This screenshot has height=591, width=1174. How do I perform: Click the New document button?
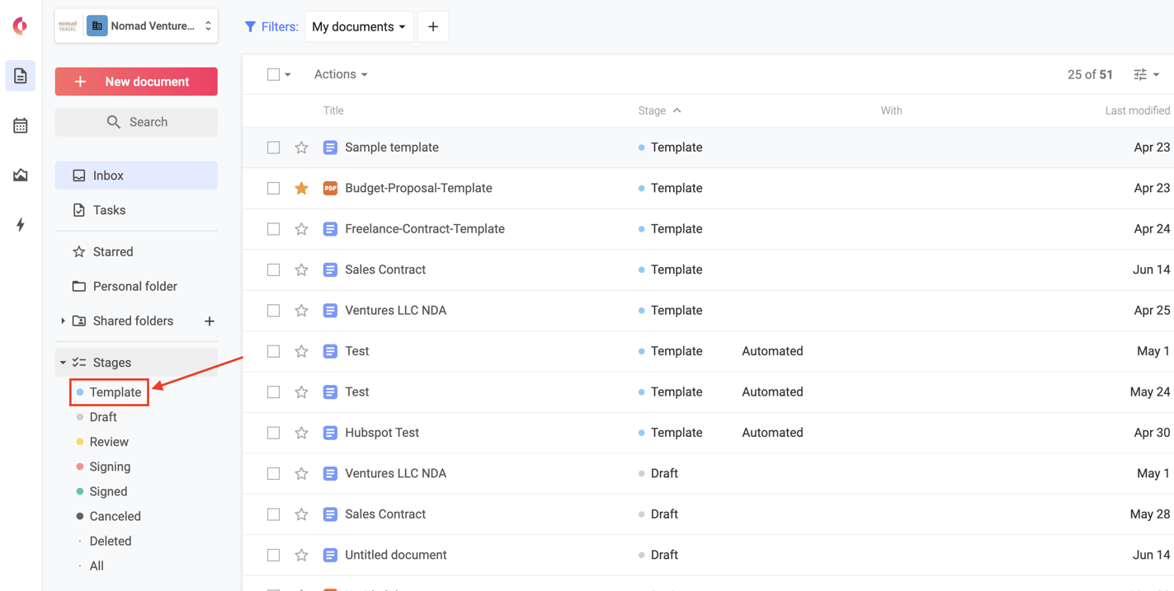point(136,82)
